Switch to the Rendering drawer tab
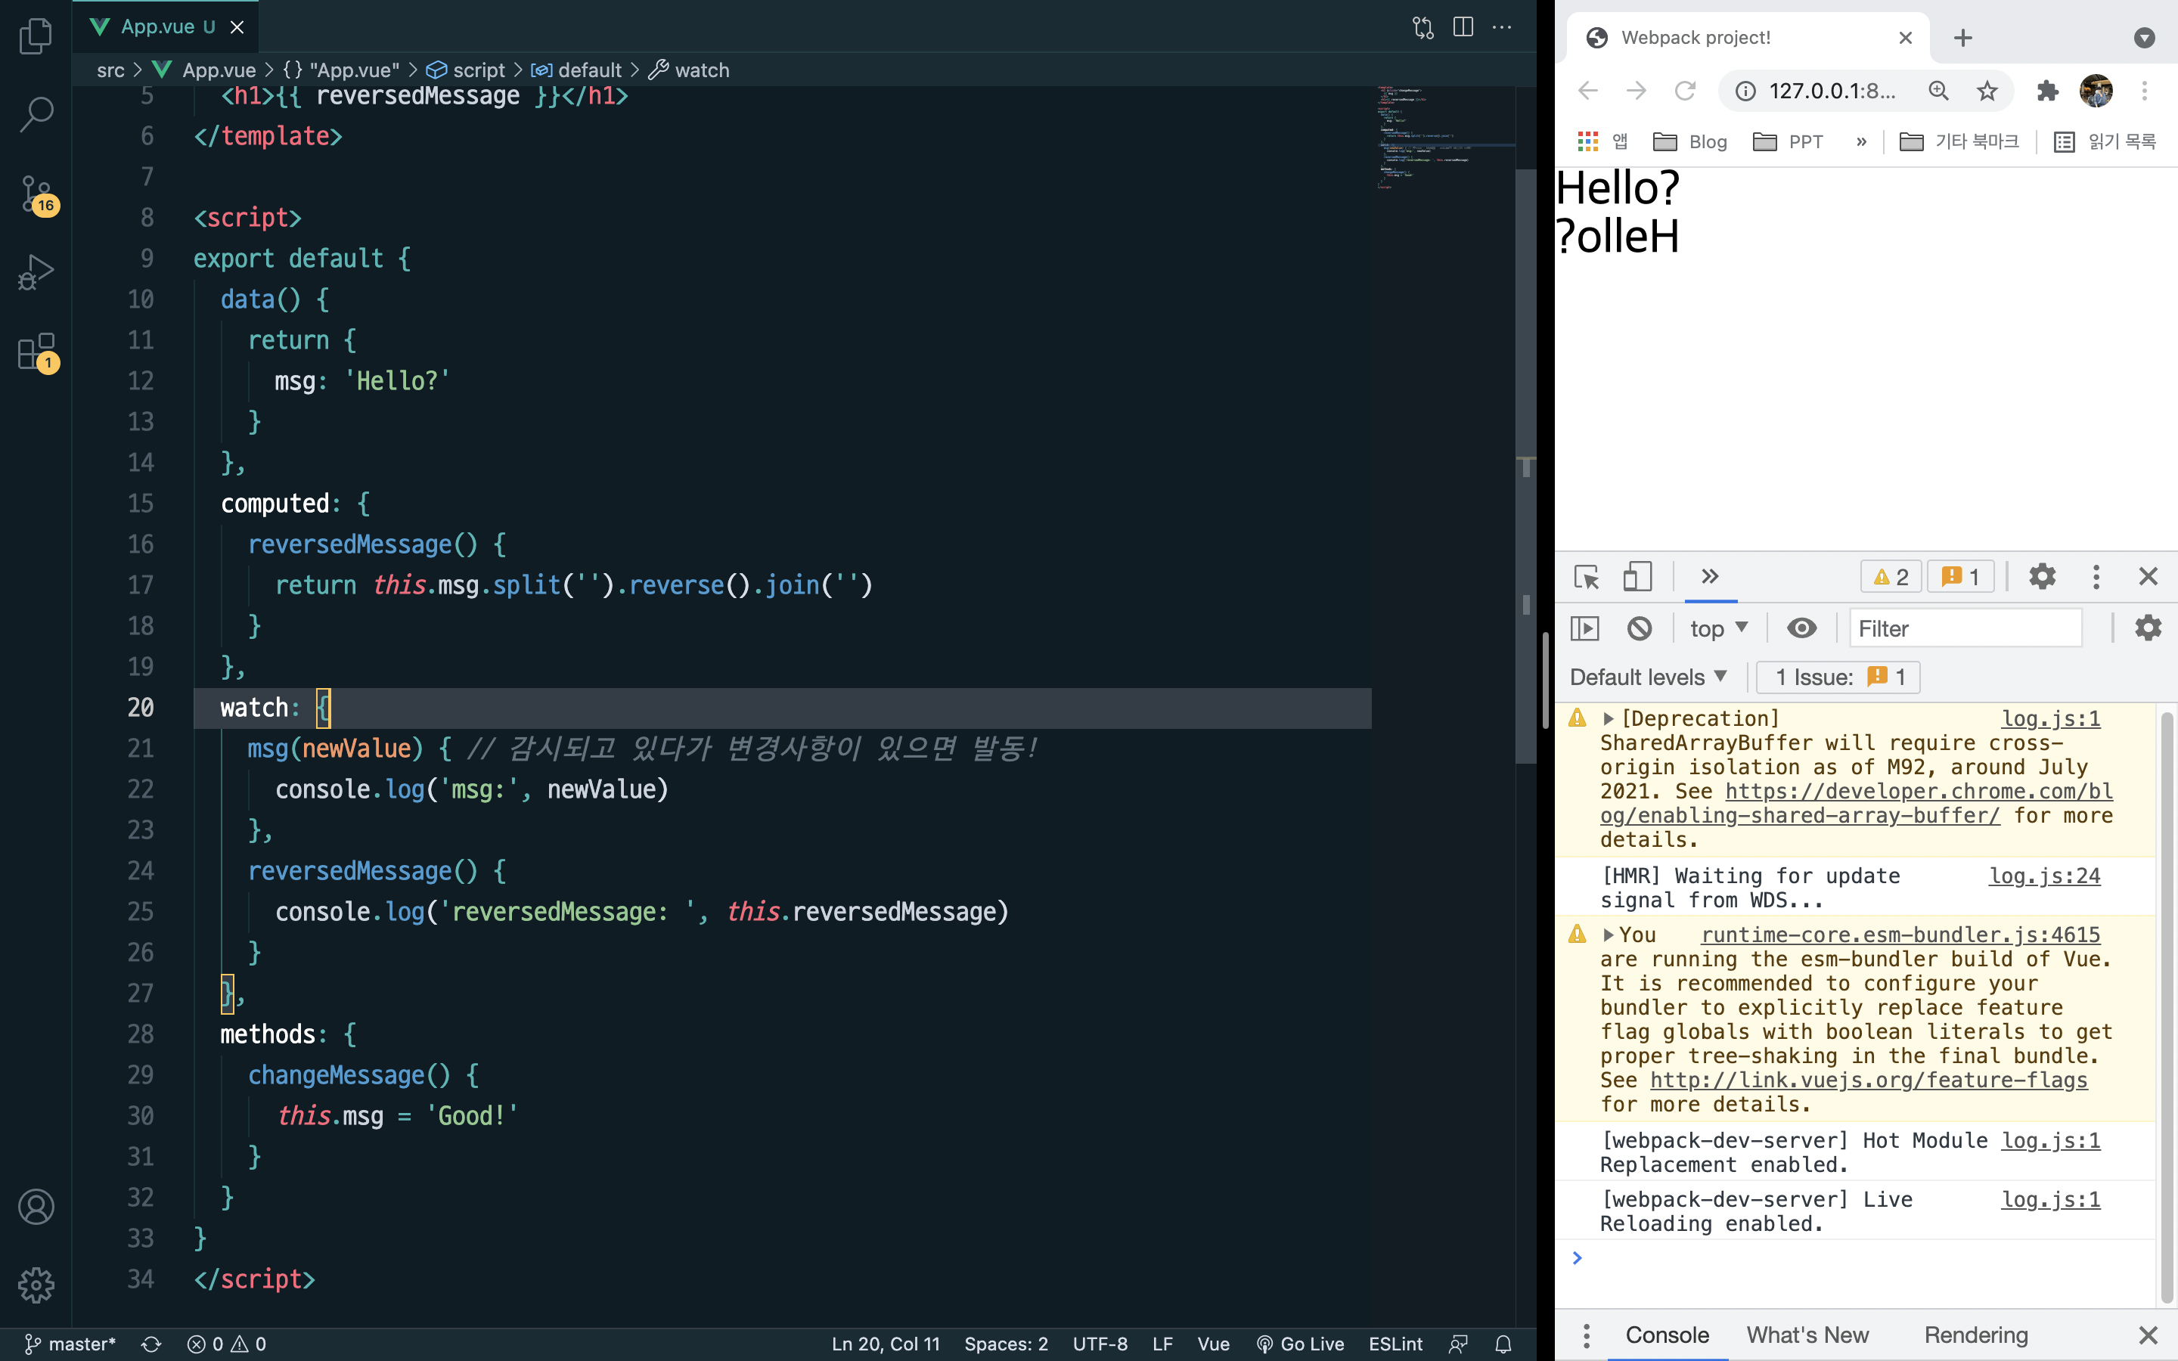 1975,1335
